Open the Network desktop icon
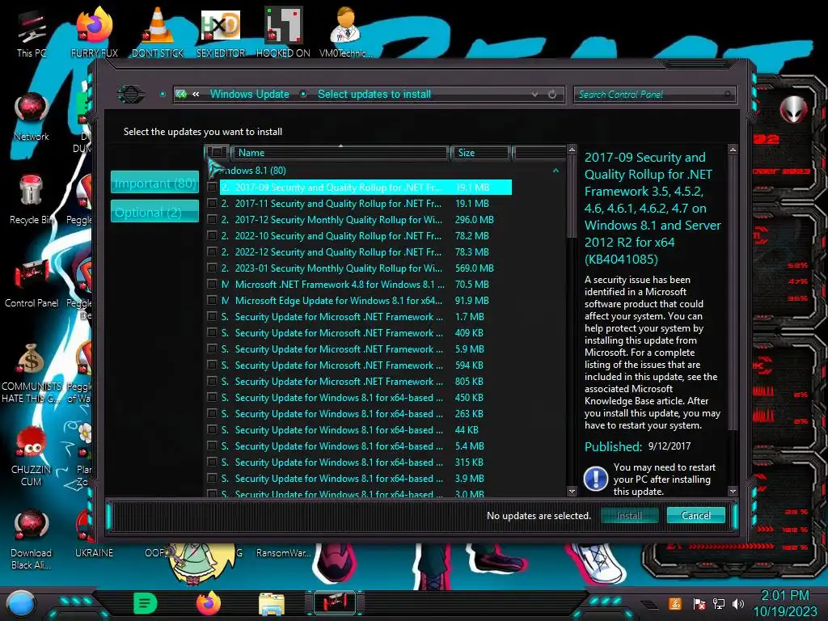The width and height of the screenshot is (828, 621). point(32,117)
